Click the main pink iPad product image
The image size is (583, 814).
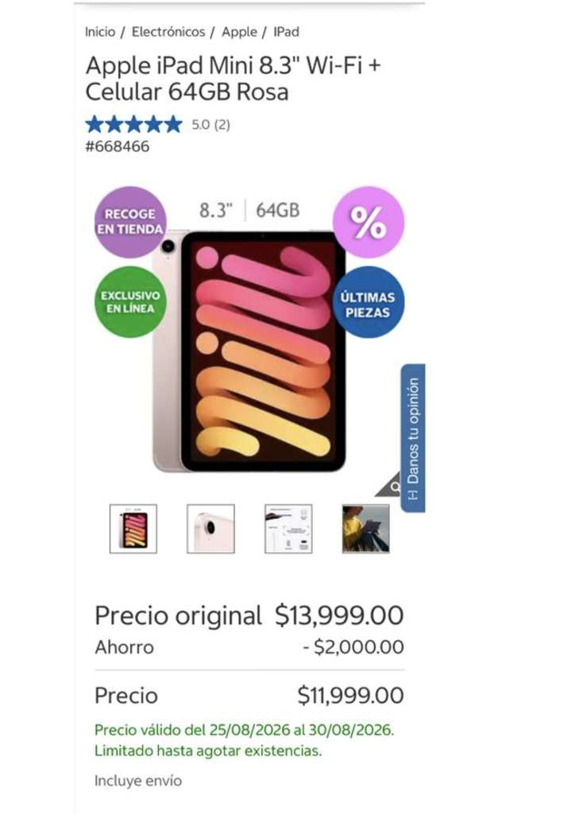coord(249,351)
